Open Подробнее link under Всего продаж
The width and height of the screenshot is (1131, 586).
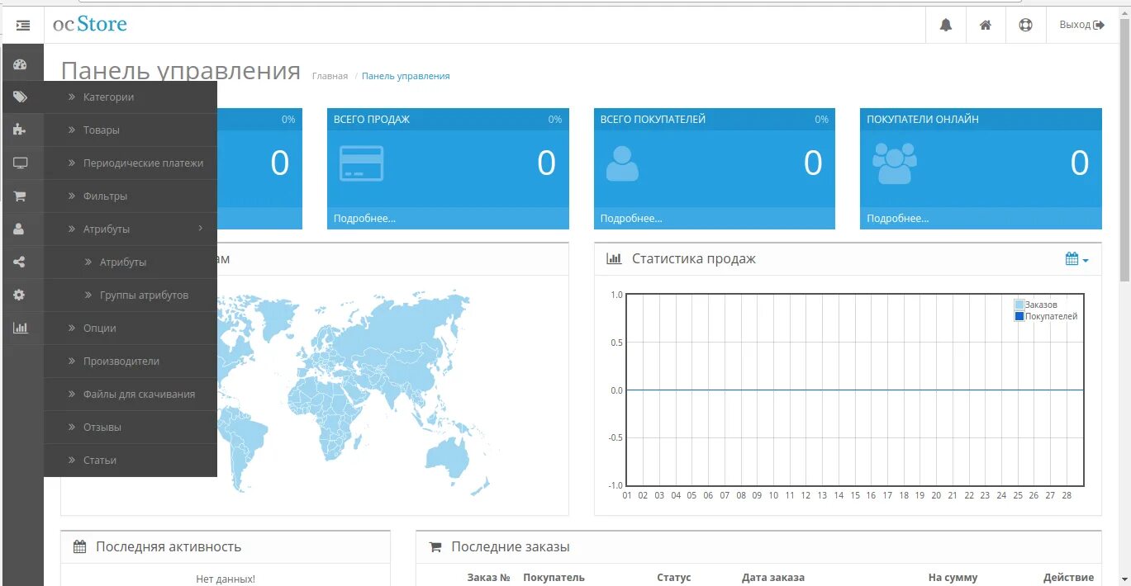(364, 219)
